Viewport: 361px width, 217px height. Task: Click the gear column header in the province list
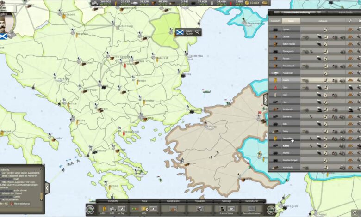[359, 21]
